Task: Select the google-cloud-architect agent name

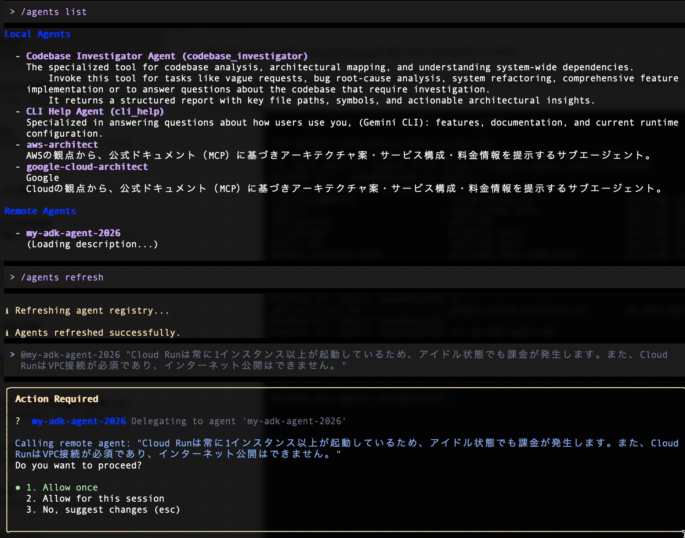Action: (87, 167)
